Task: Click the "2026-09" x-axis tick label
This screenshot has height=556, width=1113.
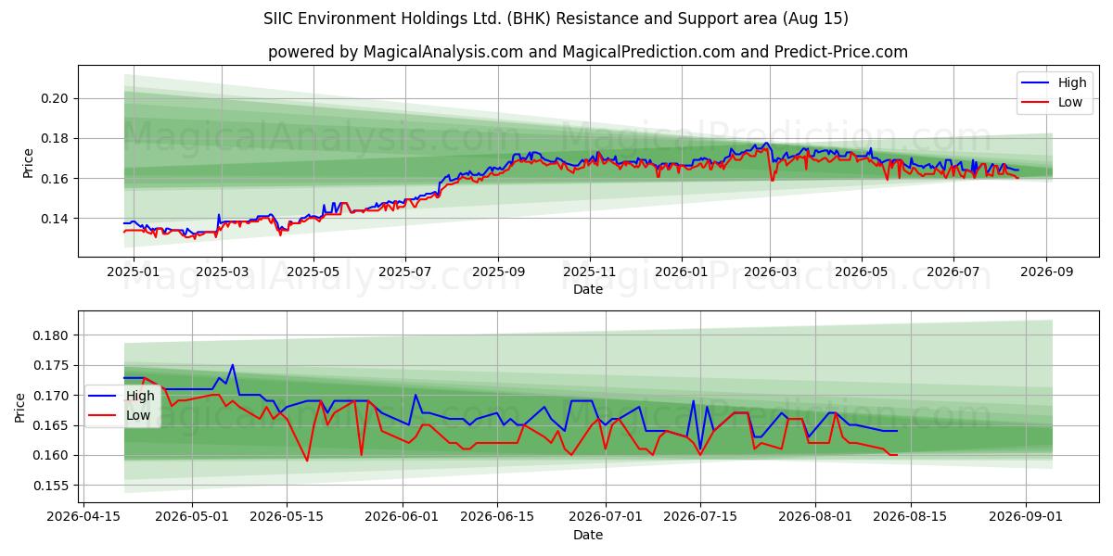Action: [x=1046, y=272]
